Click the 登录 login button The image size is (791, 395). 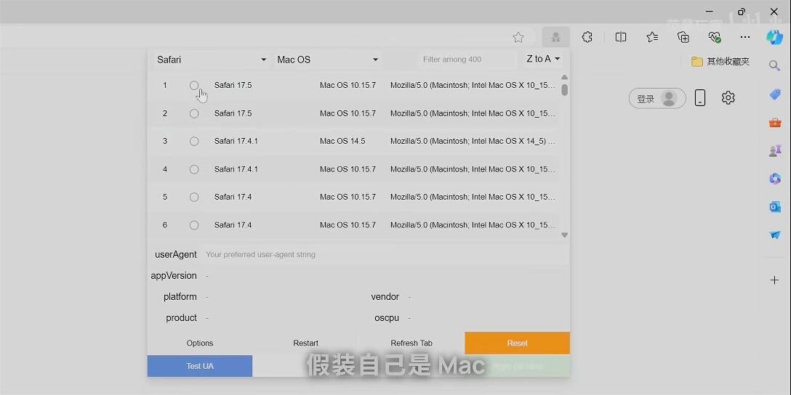657,98
